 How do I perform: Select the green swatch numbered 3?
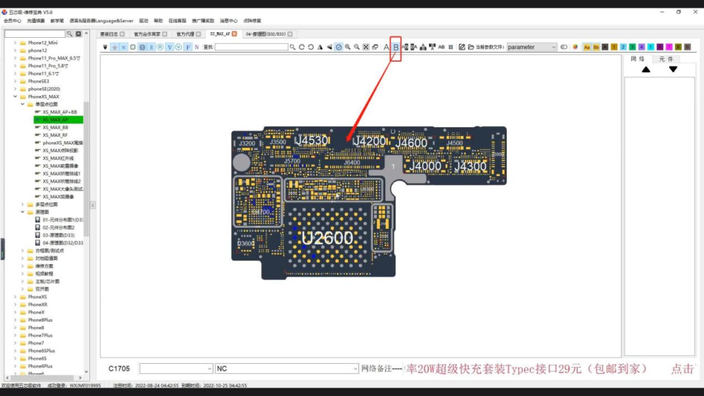click(632, 47)
